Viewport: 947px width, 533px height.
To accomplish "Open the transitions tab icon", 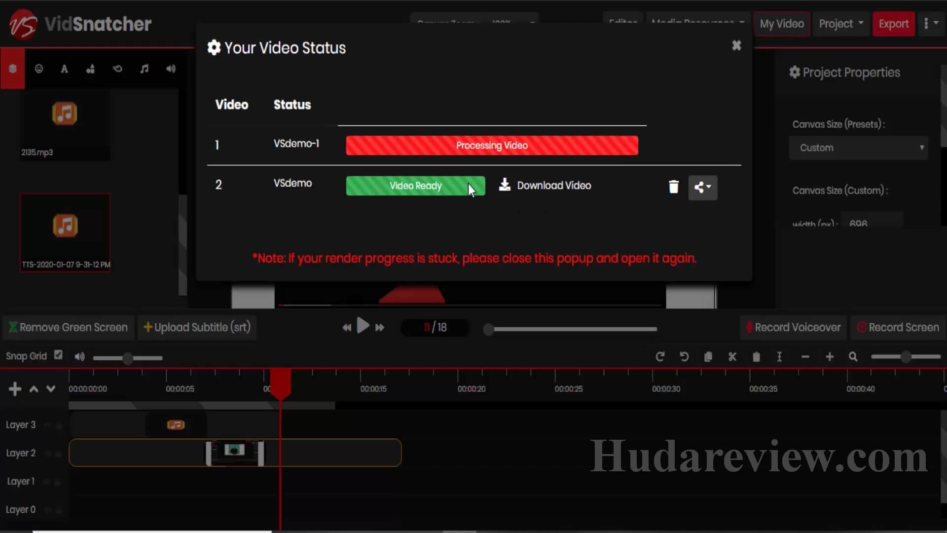I will click(117, 69).
